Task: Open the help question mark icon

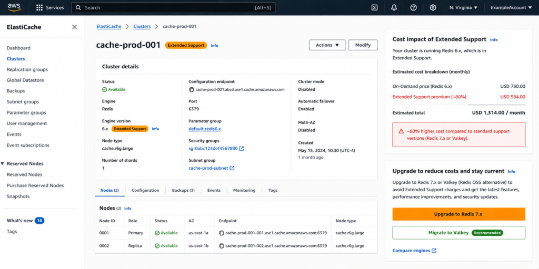Action: click(414, 7)
